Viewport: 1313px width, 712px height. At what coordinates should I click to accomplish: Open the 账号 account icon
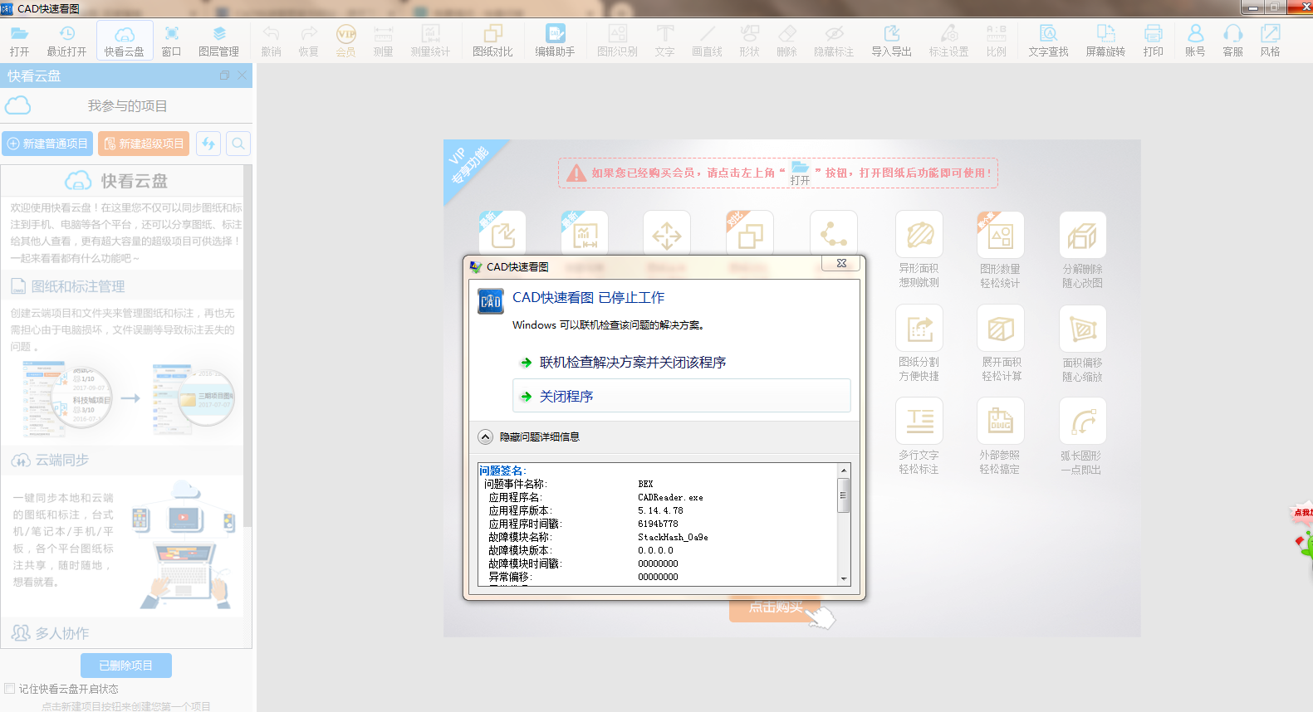click(1195, 41)
